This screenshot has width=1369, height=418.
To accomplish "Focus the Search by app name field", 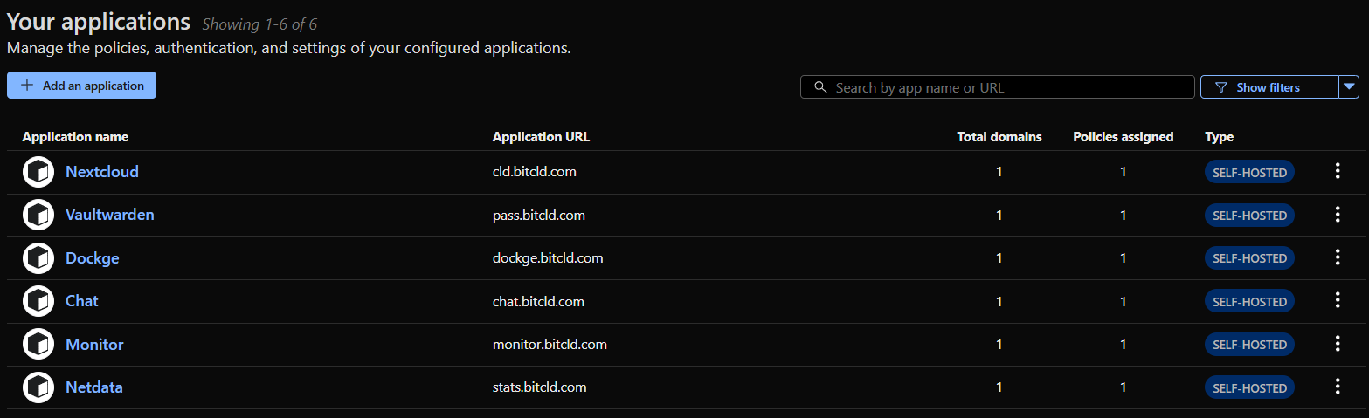I will point(1005,87).
